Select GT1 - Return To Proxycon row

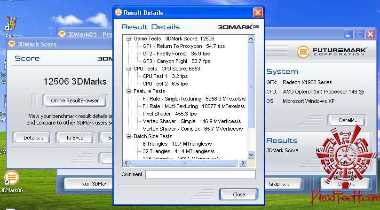(x=184, y=46)
